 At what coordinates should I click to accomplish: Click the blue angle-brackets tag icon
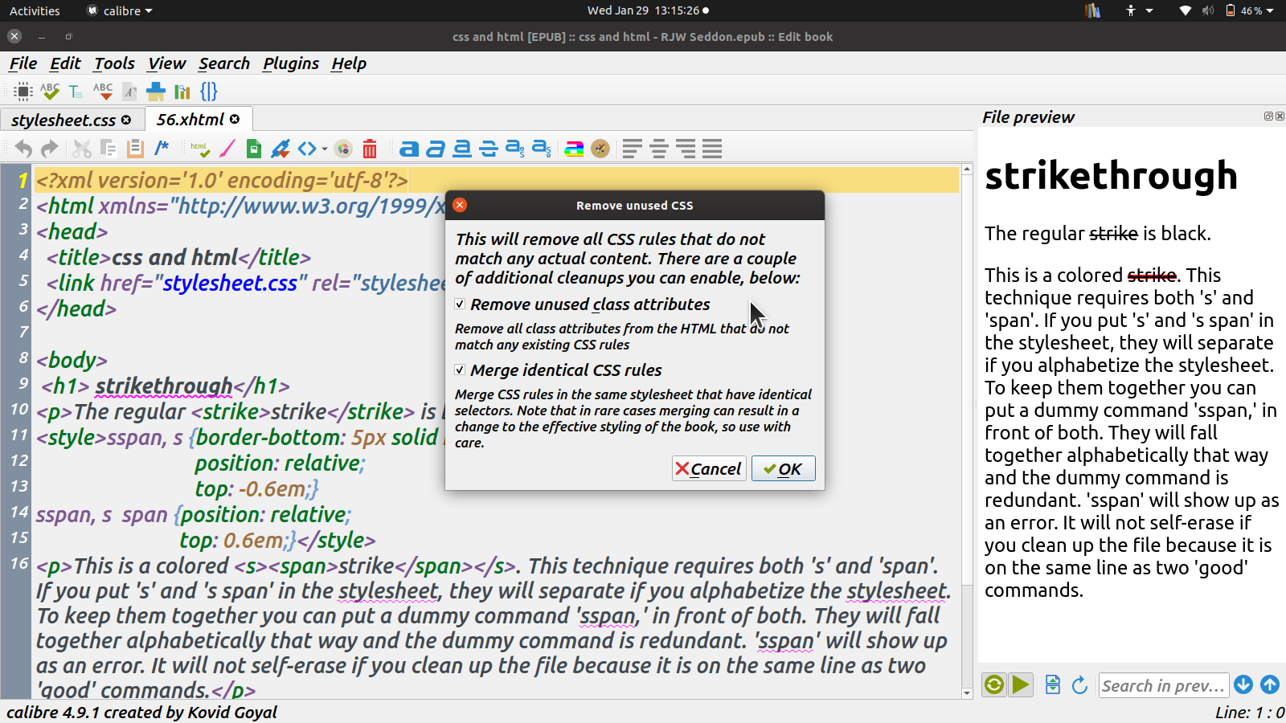pos(307,149)
